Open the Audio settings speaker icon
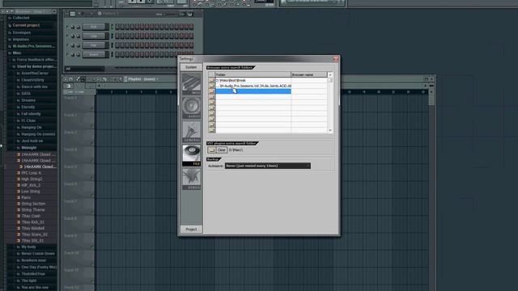This screenshot has width=518, height=291. (191, 108)
